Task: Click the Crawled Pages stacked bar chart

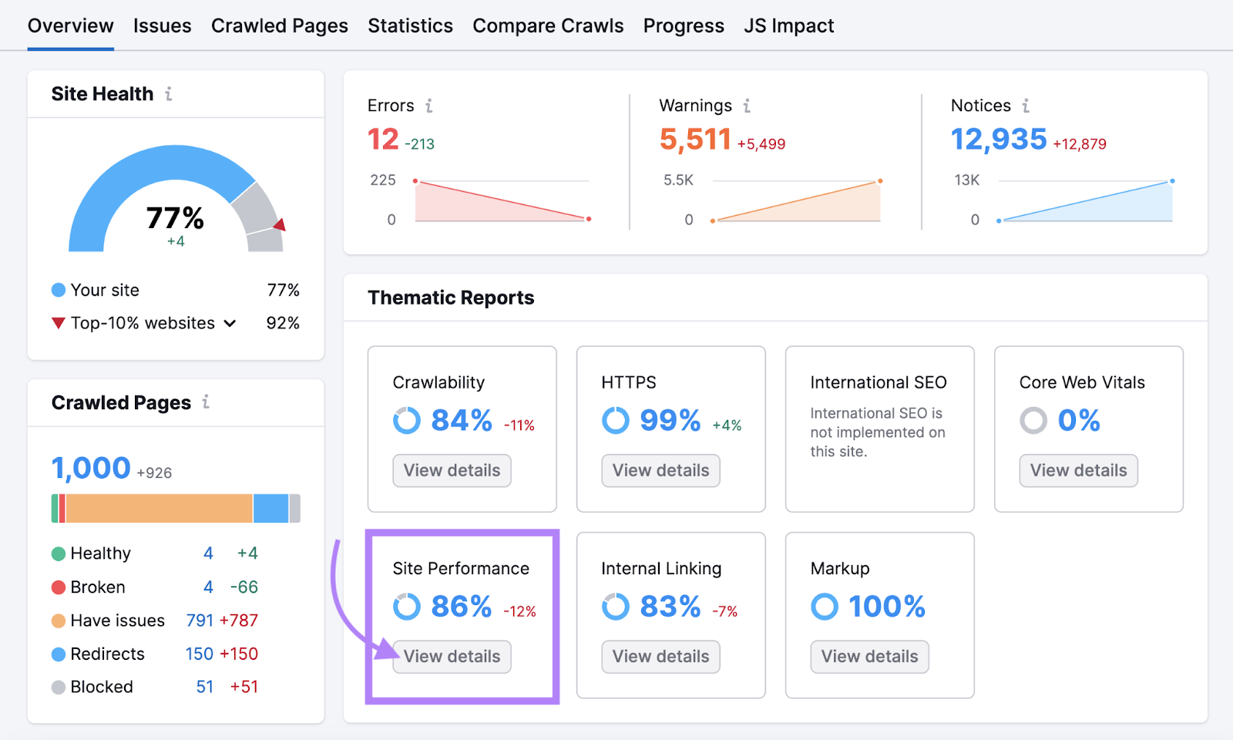Action: [175, 507]
